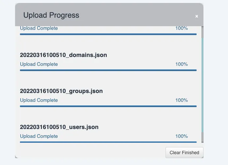
Task: Select the 20220316100510_groups.json file name
Action: pos(61,91)
